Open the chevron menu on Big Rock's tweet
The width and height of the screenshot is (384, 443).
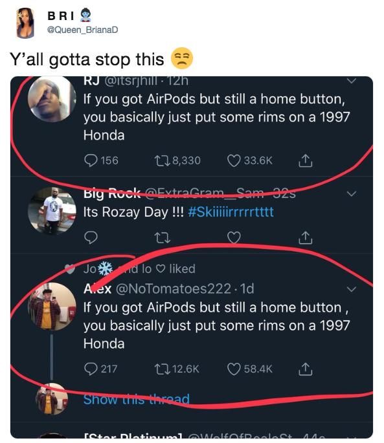coord(351,194)
